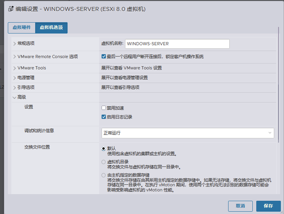Viewport: 284px width, 214px height.
Task: Uncheck lock guest OS on disconnect checkbox
Action: (x=104, y=57)
